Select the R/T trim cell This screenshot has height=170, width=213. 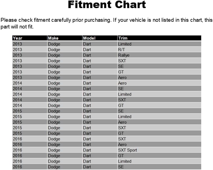[159, 50]
